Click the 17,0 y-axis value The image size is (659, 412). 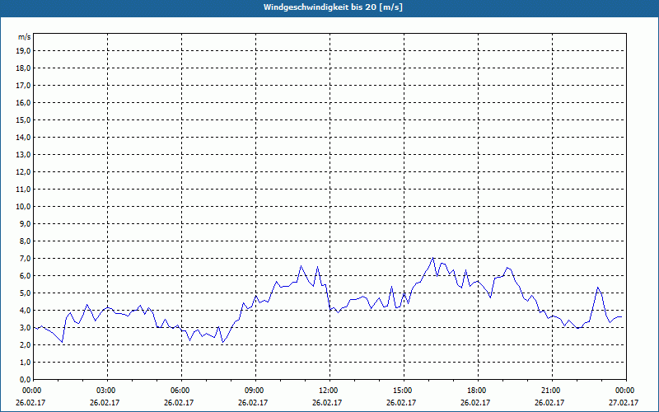(23, 86)
